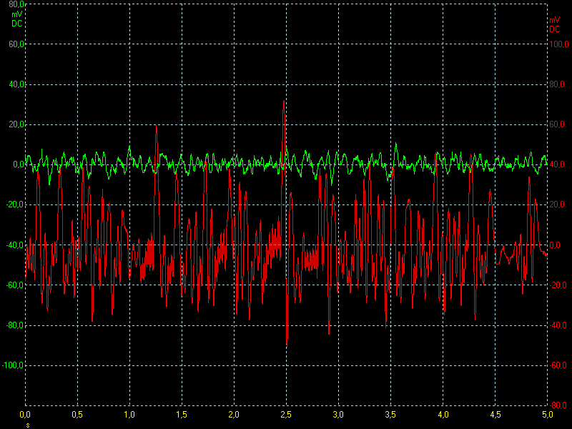Click the green -60,0 left axis label
This screenshot has width=572, height=429.
pos(15,285)
